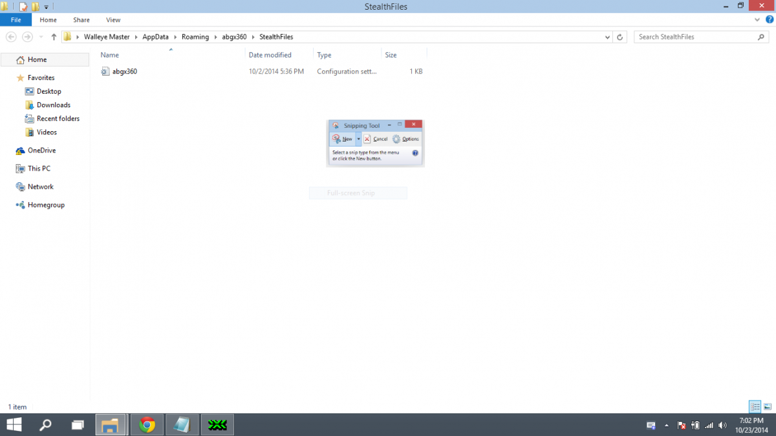776x436 pixels.
Task: Open Google Chrome from the taskbar
Action: pos(147,424)
